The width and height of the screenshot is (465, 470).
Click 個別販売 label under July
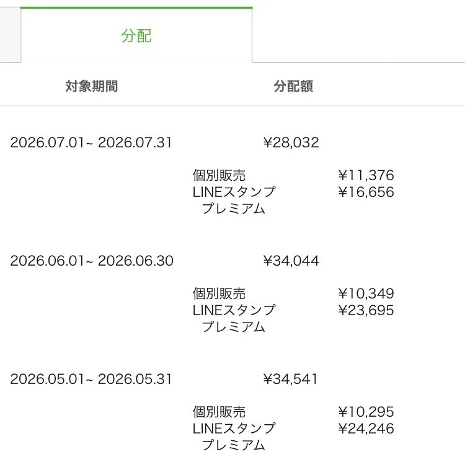(219, 175)
